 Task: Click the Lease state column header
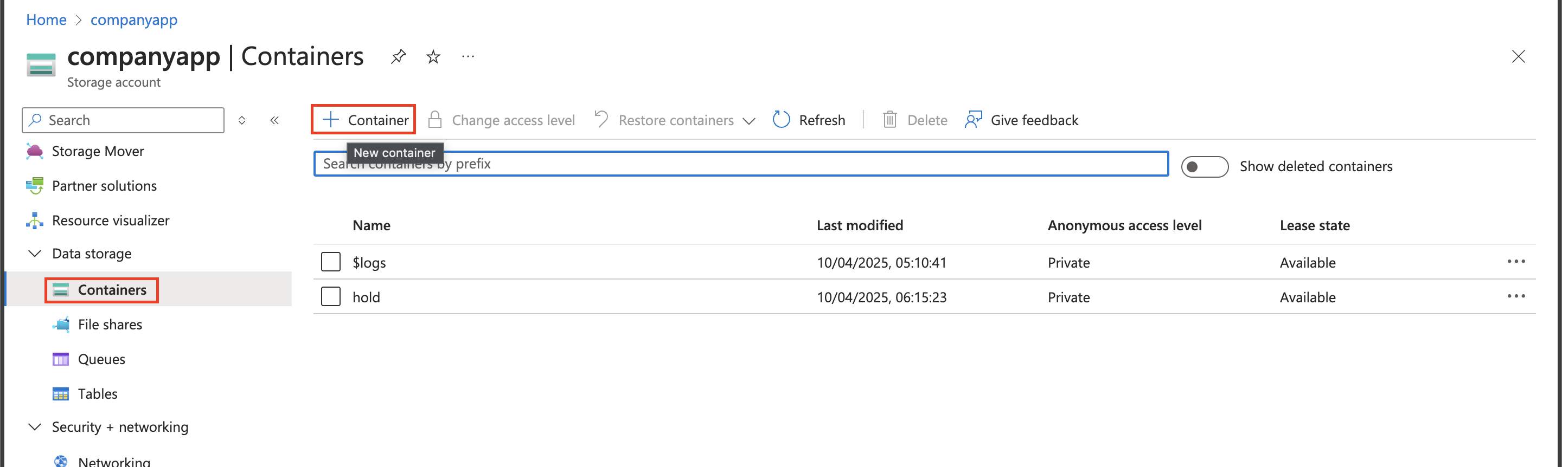pyautogui.click(x=1315, y=225)
